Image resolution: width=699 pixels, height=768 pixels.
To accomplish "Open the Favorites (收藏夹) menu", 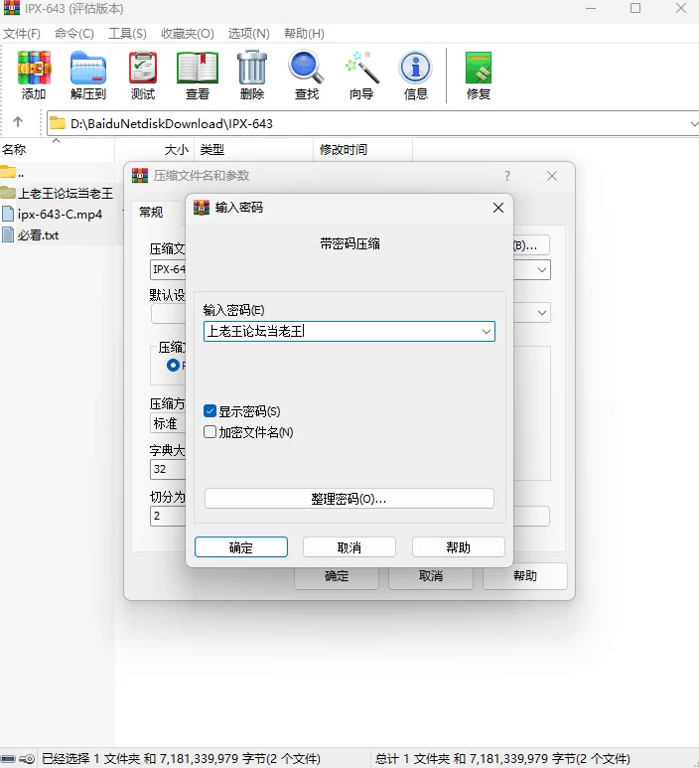I will [188, 34].
